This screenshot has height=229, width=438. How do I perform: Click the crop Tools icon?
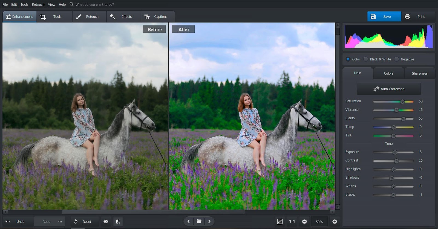(43, 17)
